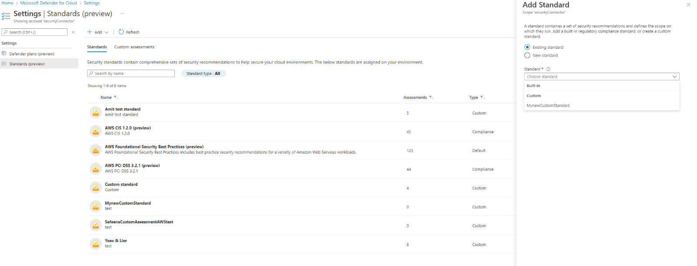
Task: Go to Home in the breadcrumb
Action: tap(7, 3)
